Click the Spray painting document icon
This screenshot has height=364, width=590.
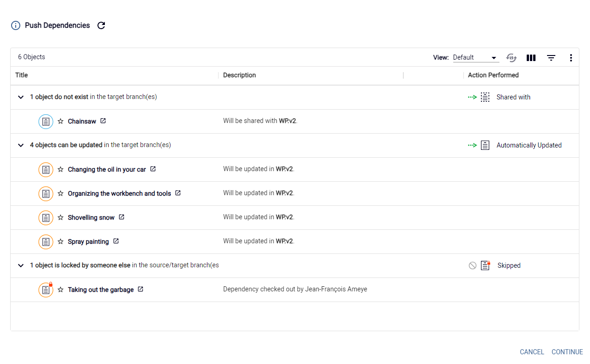coord(46,242)
